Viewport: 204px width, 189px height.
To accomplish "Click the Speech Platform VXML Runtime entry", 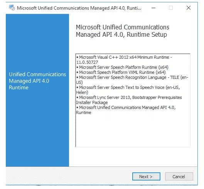I will click(121, 72).
